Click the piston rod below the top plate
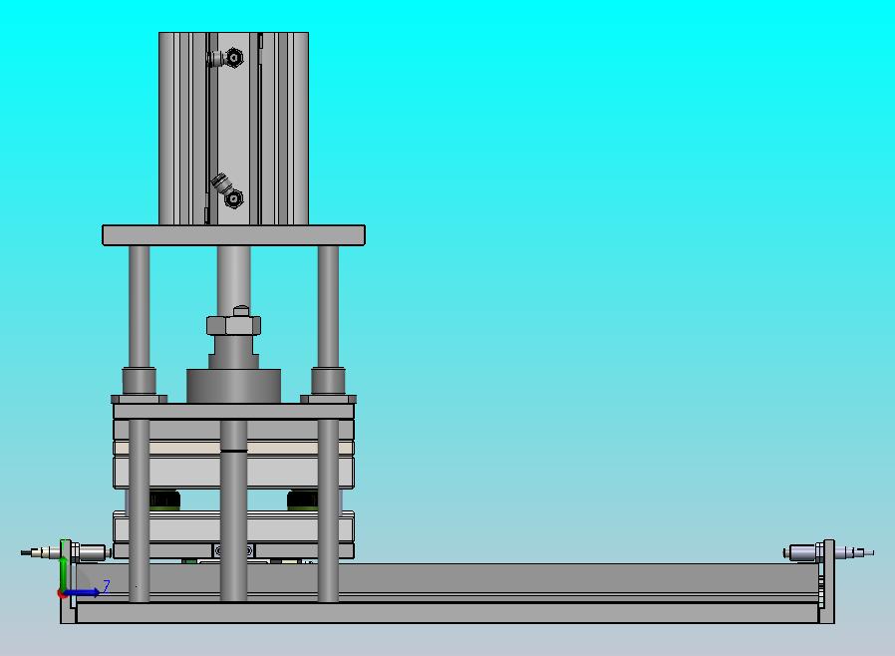 (x=233, y=280)
